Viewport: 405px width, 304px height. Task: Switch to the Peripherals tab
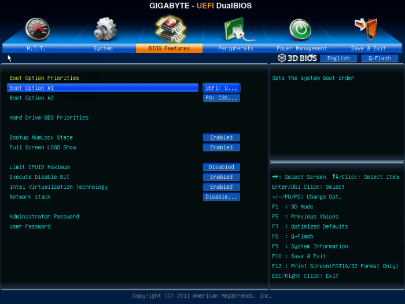coord(235,49)
